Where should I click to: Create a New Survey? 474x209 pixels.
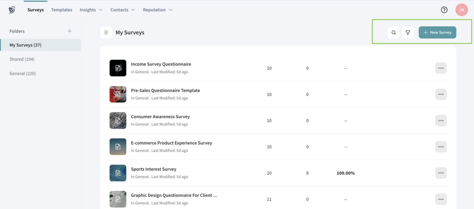pyautogui.click(x=437, y=32)
